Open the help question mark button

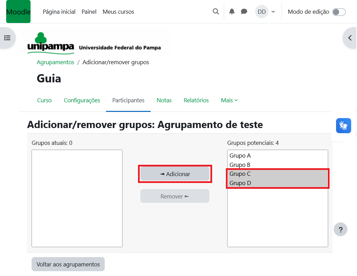tap(340, 230)
